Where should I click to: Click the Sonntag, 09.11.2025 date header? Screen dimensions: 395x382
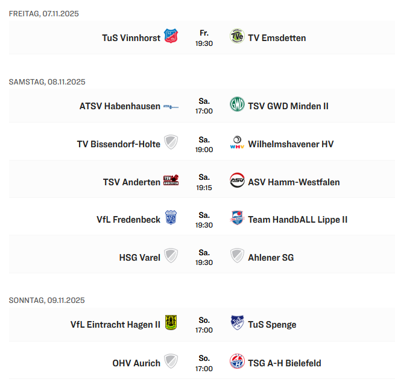tap(46, 300)
